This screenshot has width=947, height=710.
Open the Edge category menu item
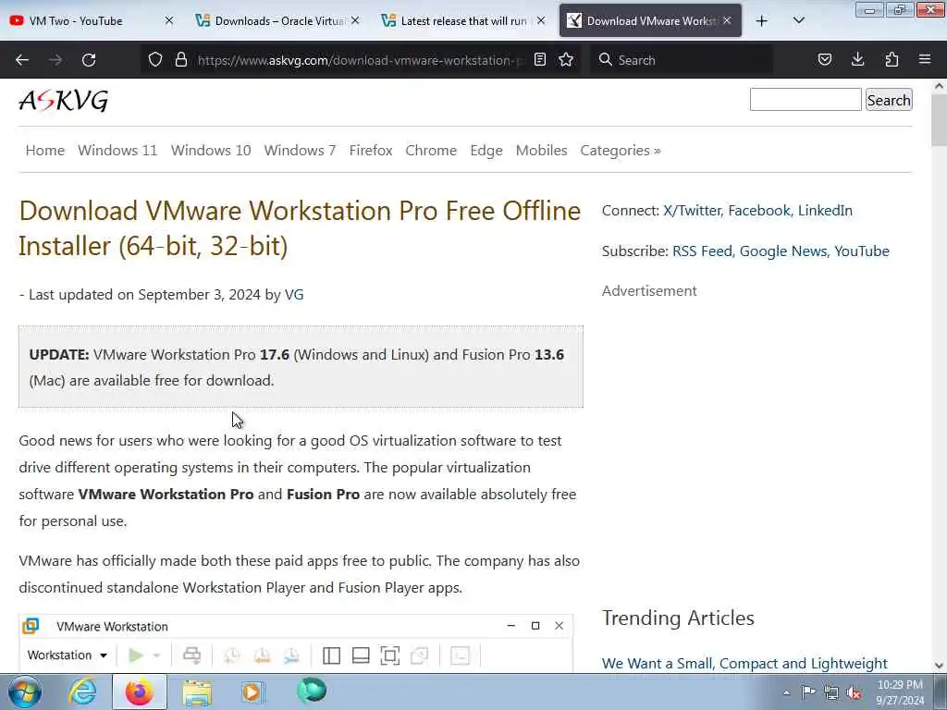coord(486,151)
